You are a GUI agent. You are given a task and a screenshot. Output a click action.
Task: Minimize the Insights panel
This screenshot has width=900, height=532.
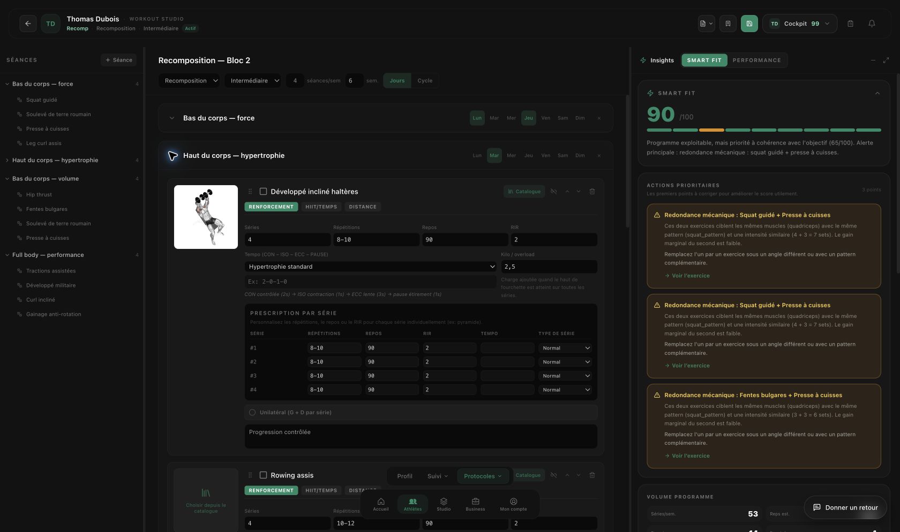(873, 60)
